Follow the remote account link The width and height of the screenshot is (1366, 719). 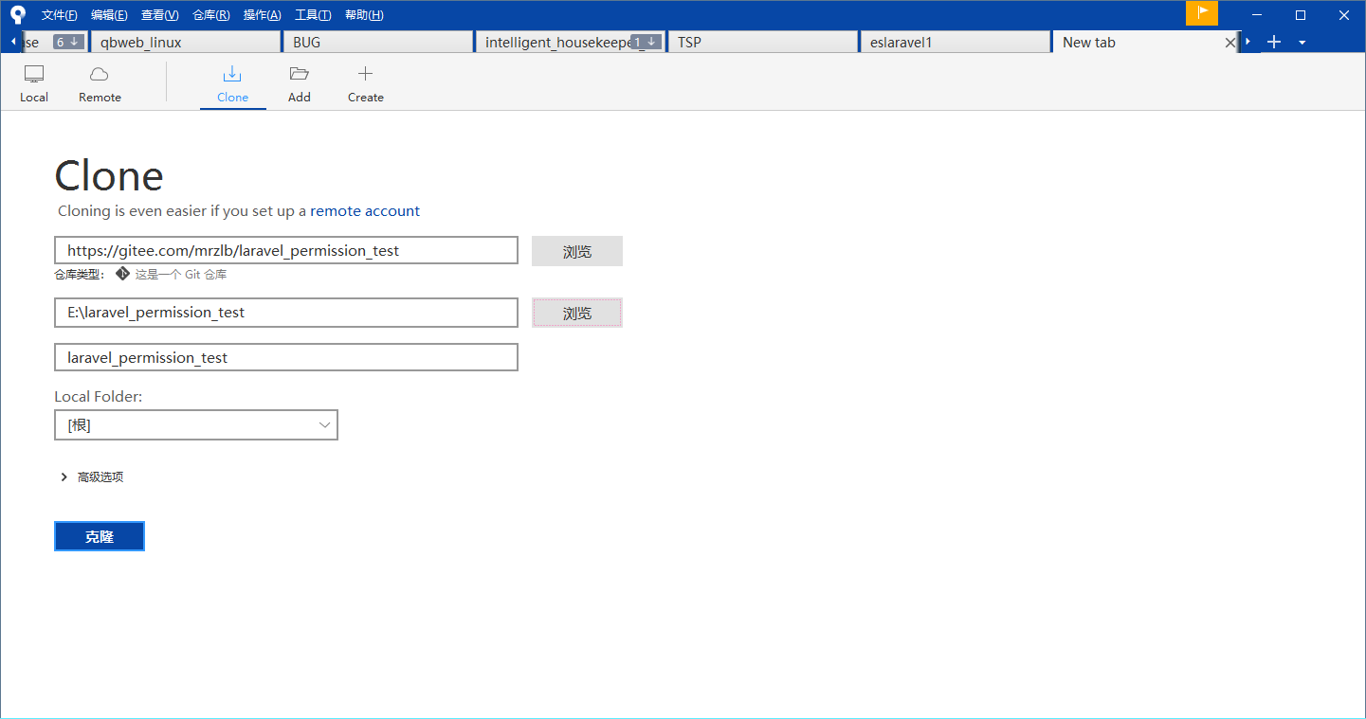(365, 211)
